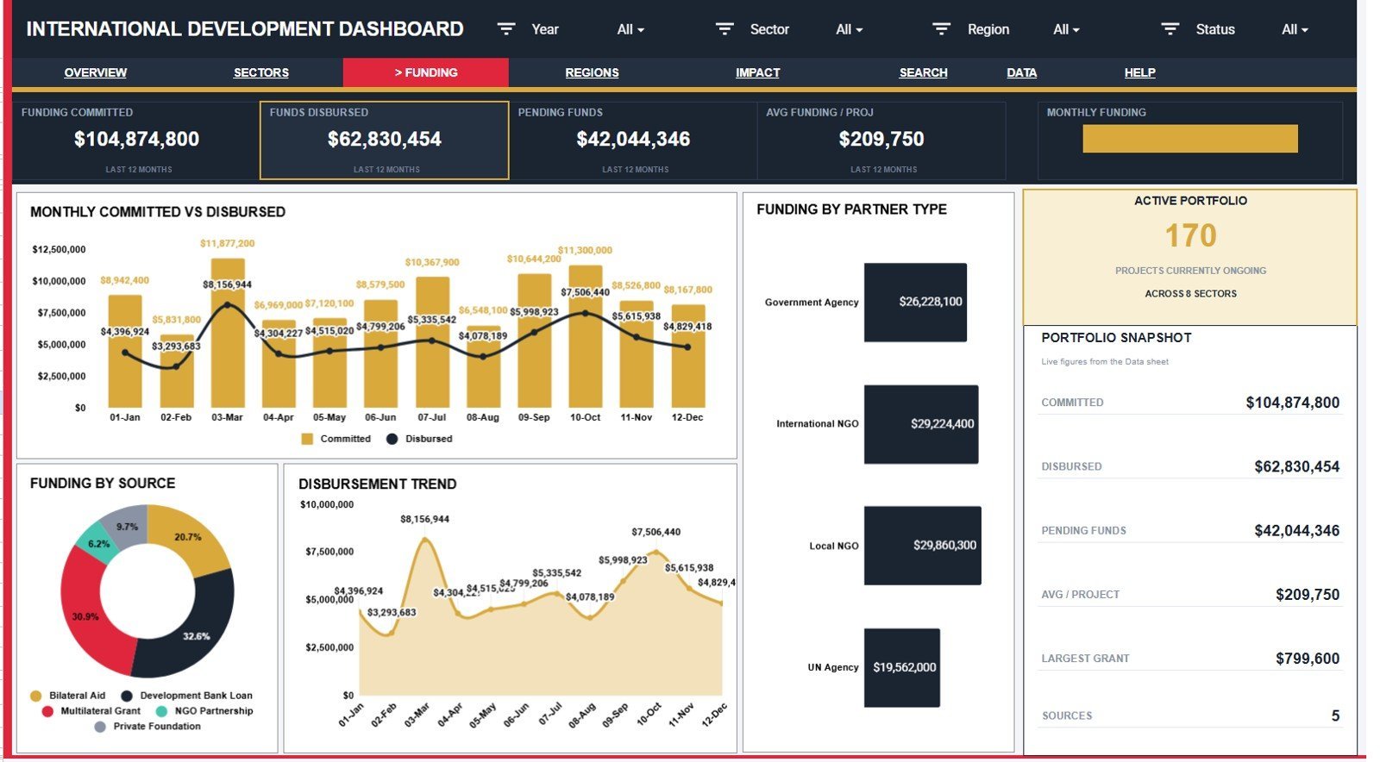Select the Funds Disbursed KPI card
The image size is (1380, 762).
click(x=385, y=141)
